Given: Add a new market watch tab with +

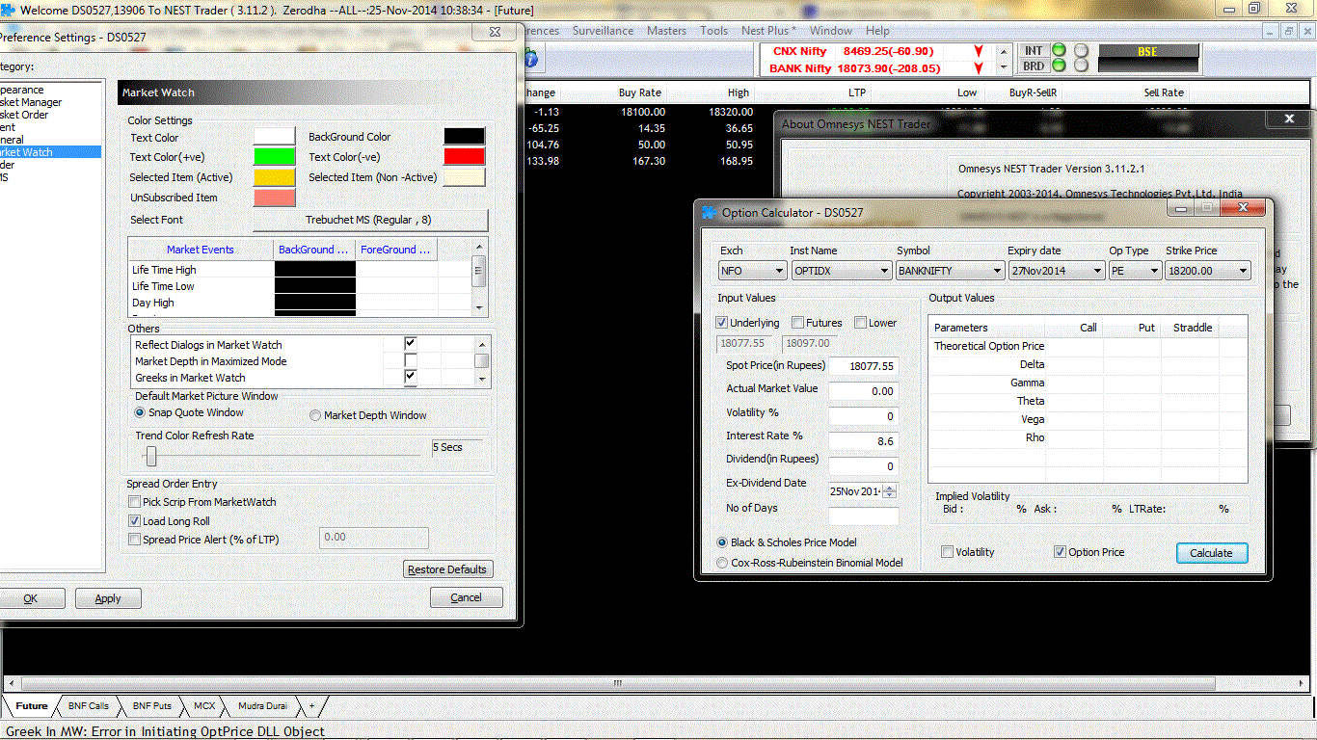Looking at the screenshot, I should point(310,706).
